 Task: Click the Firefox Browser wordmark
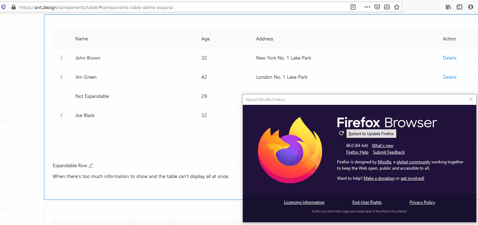click(387, 123)
